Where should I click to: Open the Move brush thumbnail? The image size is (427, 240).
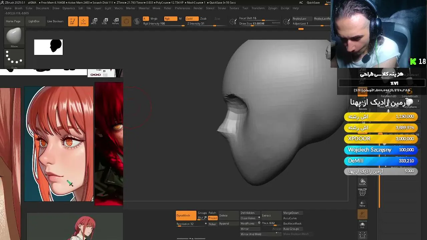tap(14, 38)
